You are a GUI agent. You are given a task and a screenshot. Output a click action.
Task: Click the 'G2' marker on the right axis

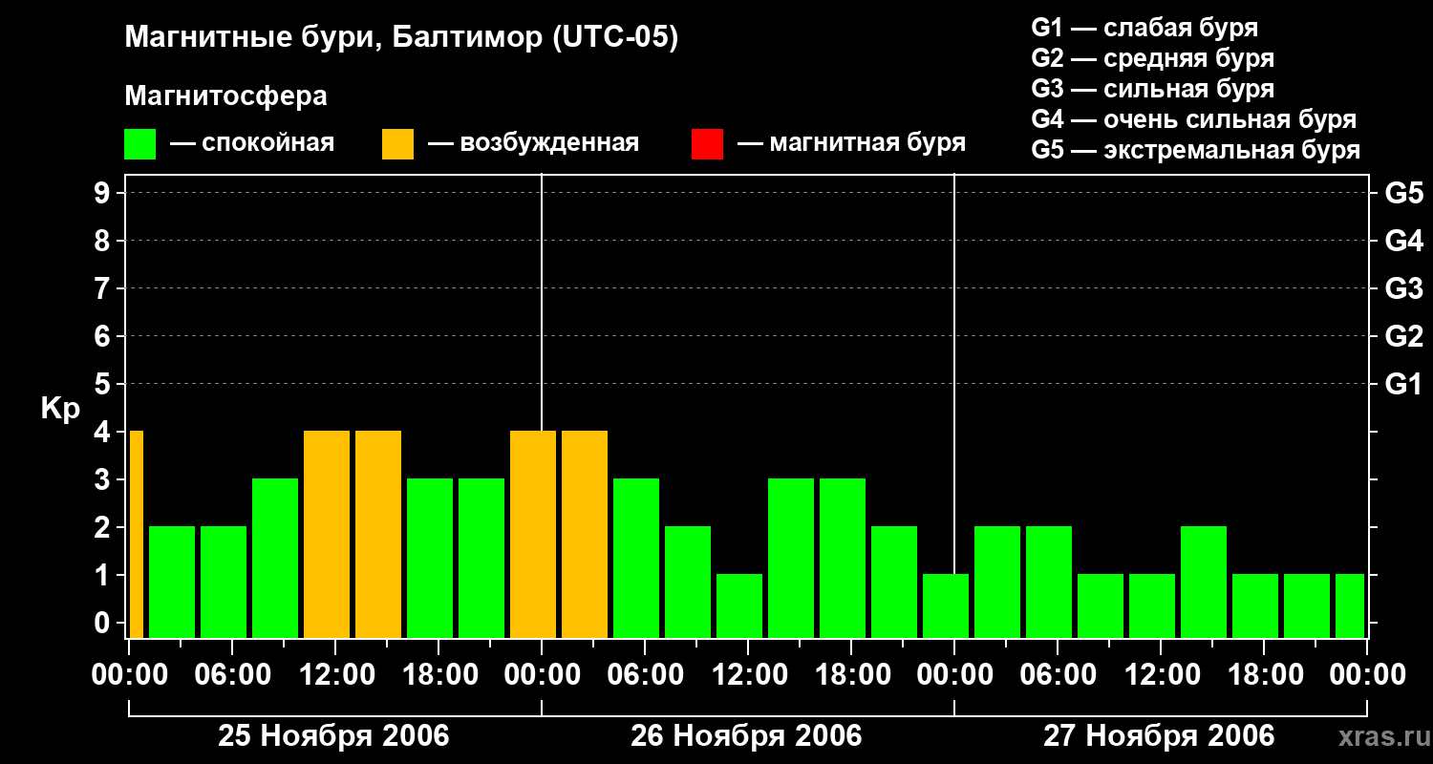(x=1403, y=336)
